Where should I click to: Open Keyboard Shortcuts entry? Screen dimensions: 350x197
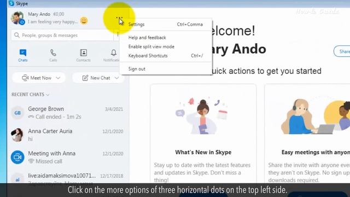[x=165, y=56]
